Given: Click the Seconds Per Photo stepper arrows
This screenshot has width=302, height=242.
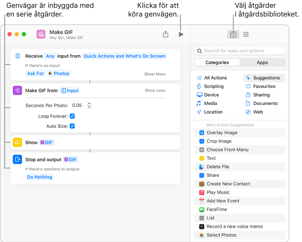Looking at the screenshot, I should [89, 105].
